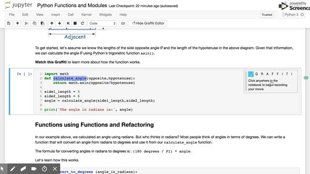This screenshot has height=174, width=310.
Task: Click the Watch this Graffiti text
Action: tap(51, 62)
